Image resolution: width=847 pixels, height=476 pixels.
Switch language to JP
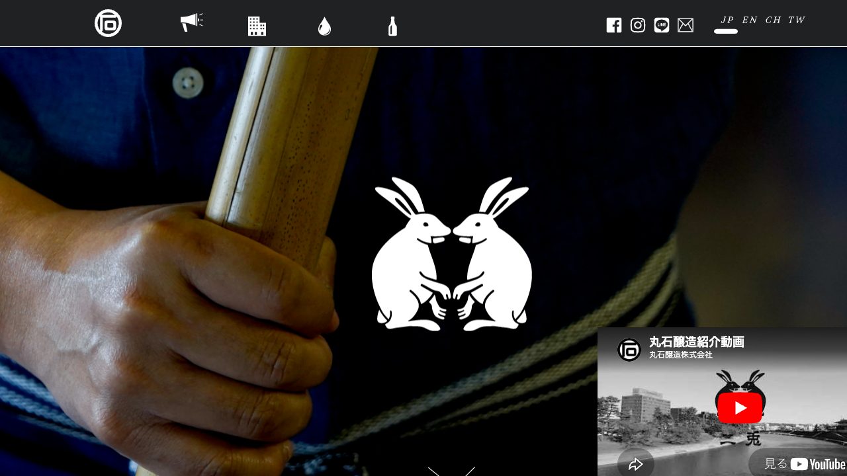click(727, 20)
